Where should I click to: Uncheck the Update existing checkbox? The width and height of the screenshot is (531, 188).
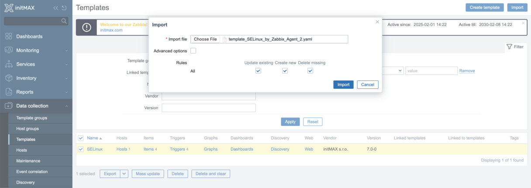pos(258,71)
